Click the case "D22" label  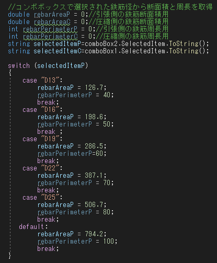pos(42,168)
